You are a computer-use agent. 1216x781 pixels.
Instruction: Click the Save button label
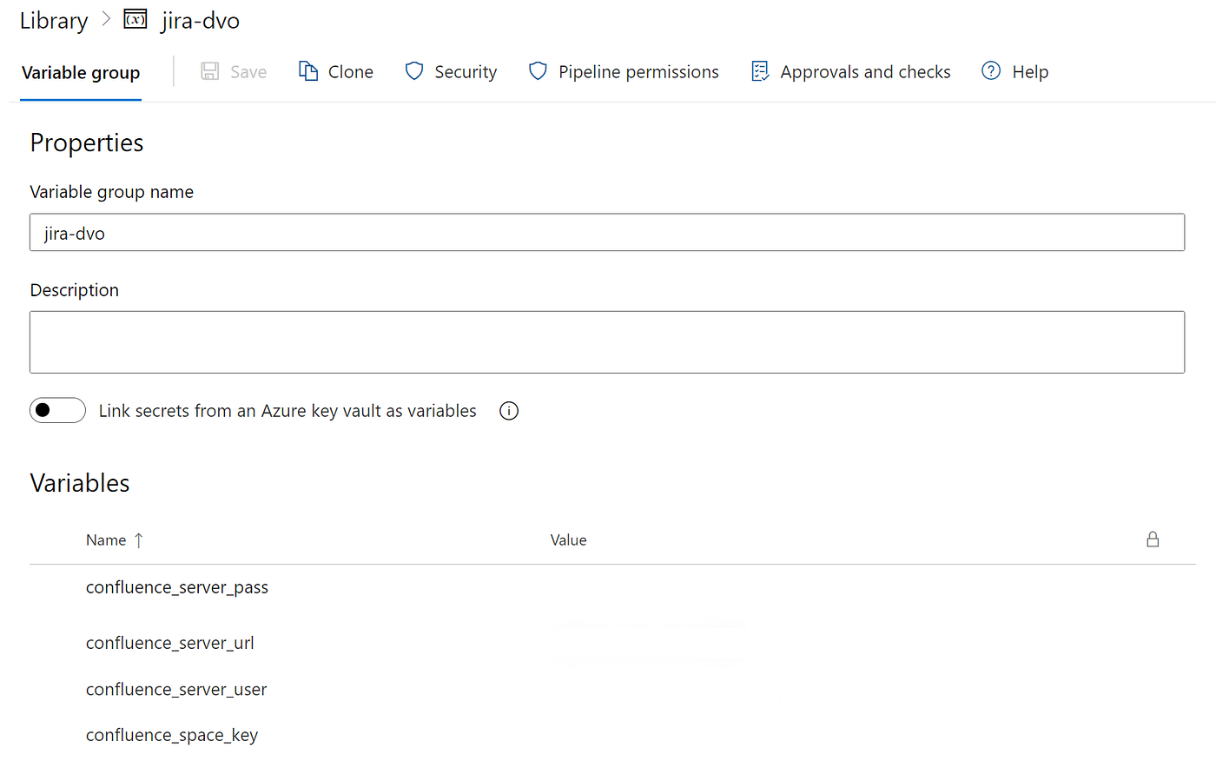coord(248,72)
